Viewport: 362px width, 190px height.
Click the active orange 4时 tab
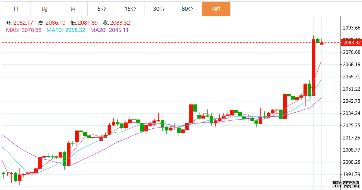(216, 9)
